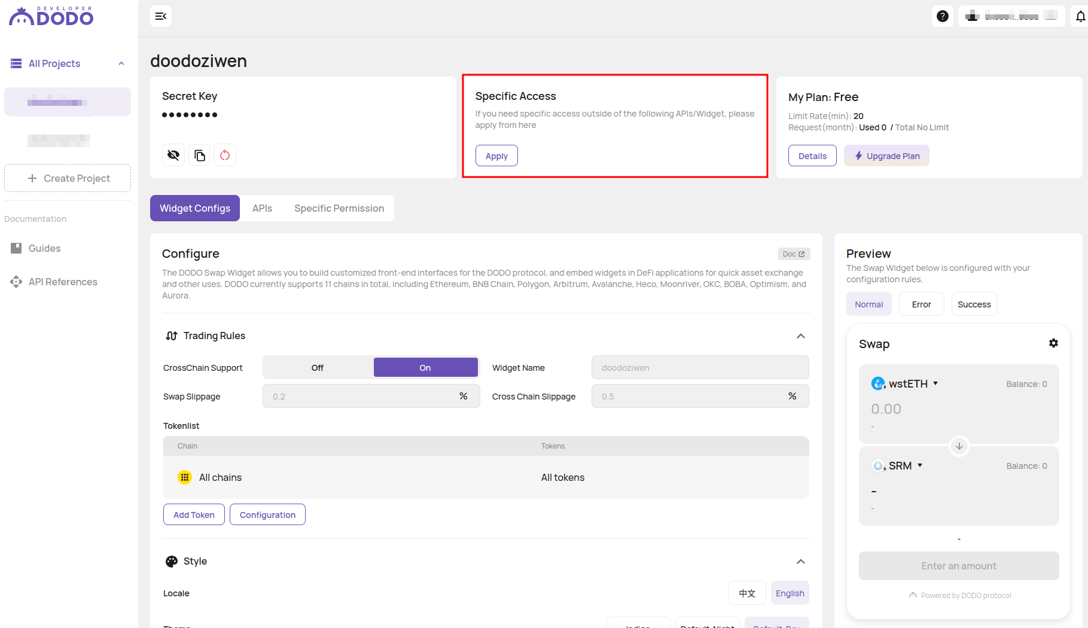Switch swap direction arrow
Screen dimensions: 1088x628
pyautogui.click(x=959, y=446)
